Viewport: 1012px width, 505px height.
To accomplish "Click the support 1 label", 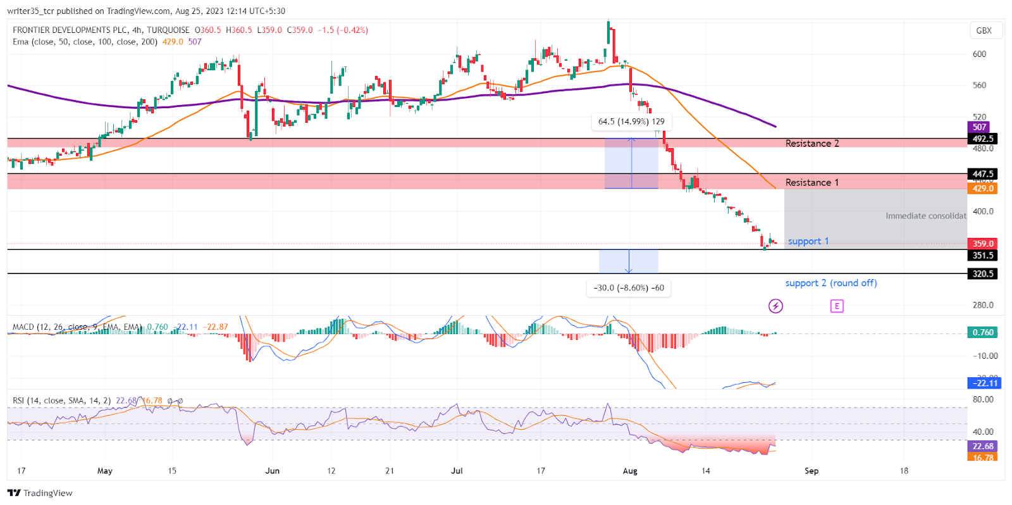I will tap(808, 241).
